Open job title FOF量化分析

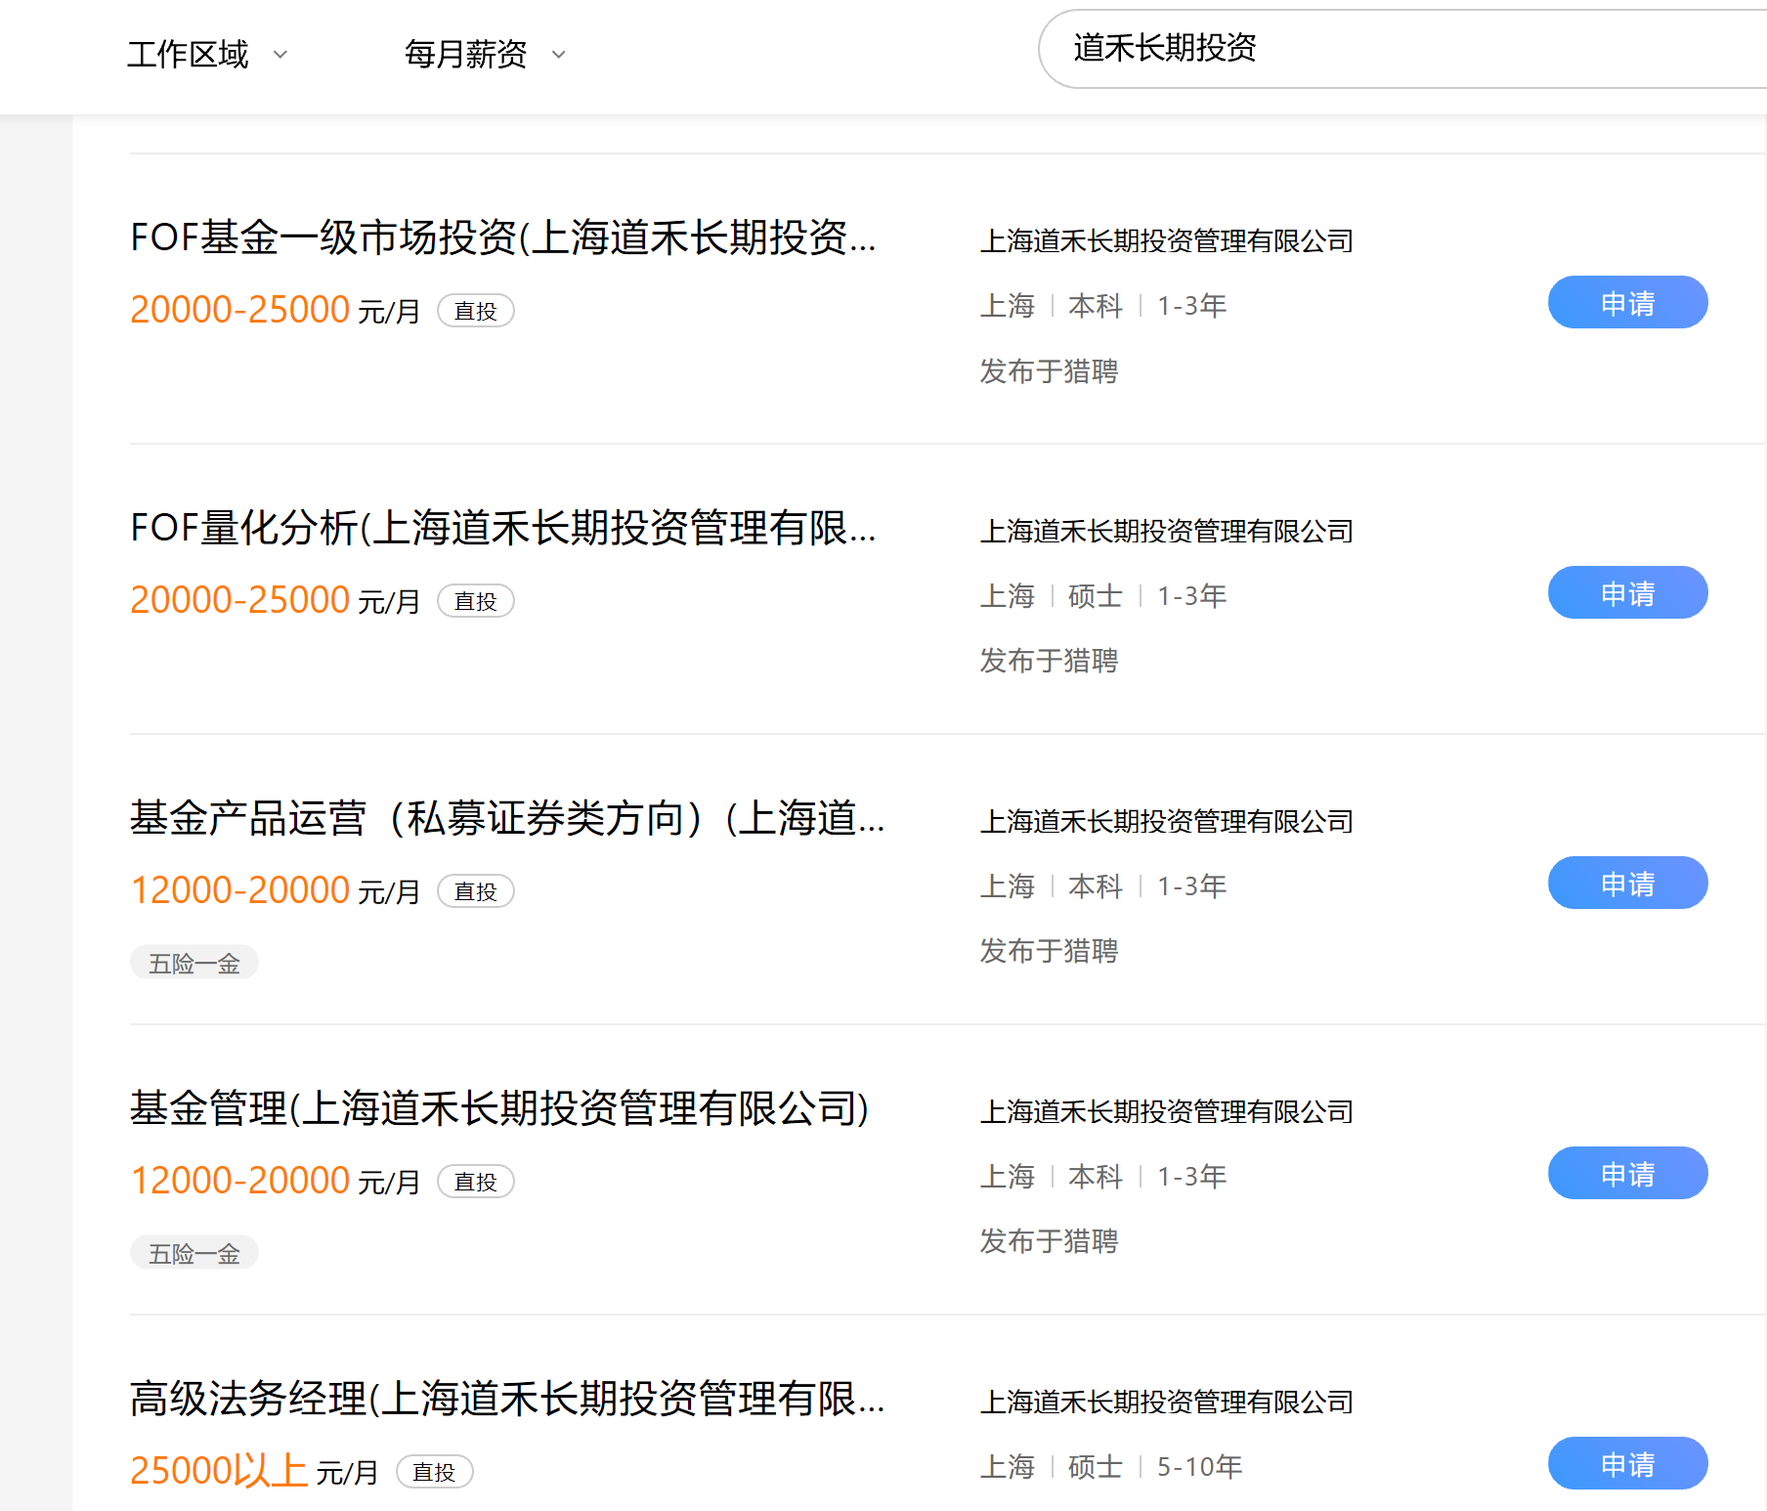[x=503, y=528]
